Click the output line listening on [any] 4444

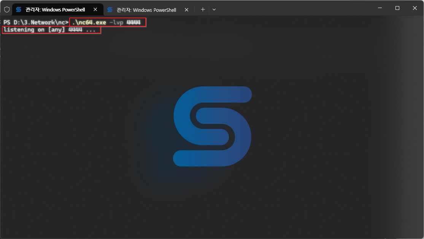click(x=49, y=30)
